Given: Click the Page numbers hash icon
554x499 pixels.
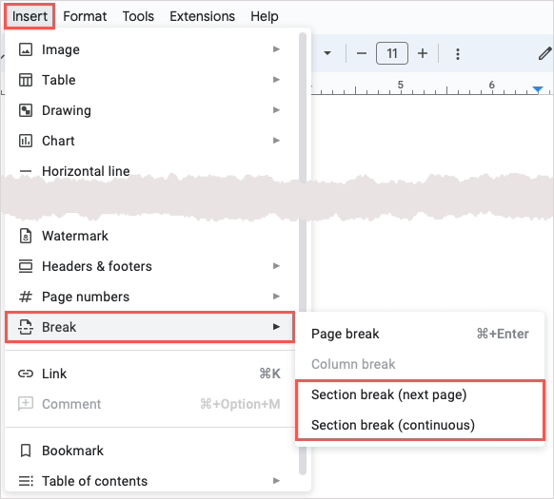Looking at the screenshot, I should pyautogui.click(x=26, y=297).
